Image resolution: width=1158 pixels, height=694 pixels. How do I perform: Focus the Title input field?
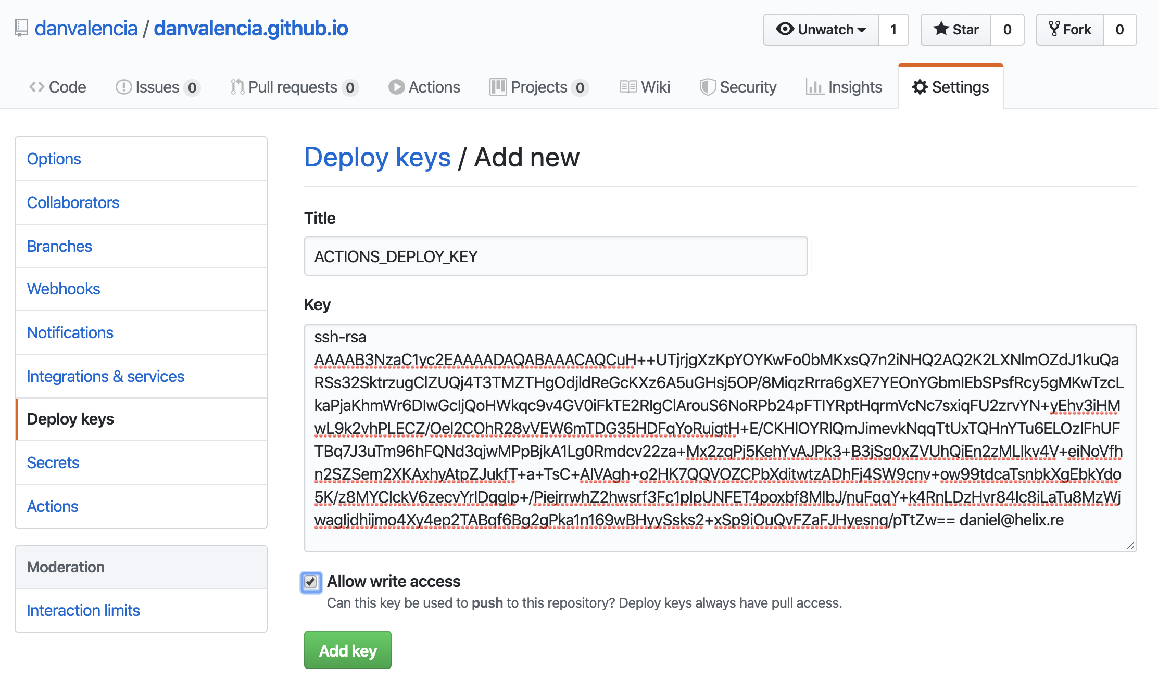pyautogui.click(x=556, y=256)
